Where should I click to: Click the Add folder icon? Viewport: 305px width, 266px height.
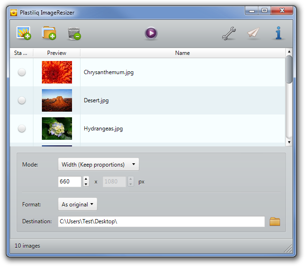[49, 33]
